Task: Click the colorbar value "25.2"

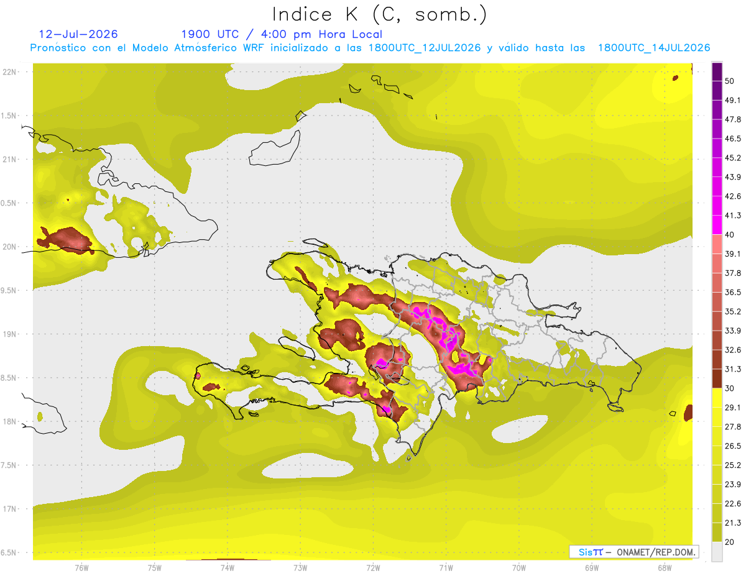Action: tap(733, 465)
